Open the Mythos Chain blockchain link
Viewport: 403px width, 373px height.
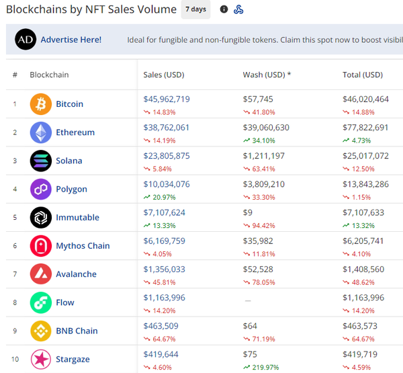coord(83,246)
